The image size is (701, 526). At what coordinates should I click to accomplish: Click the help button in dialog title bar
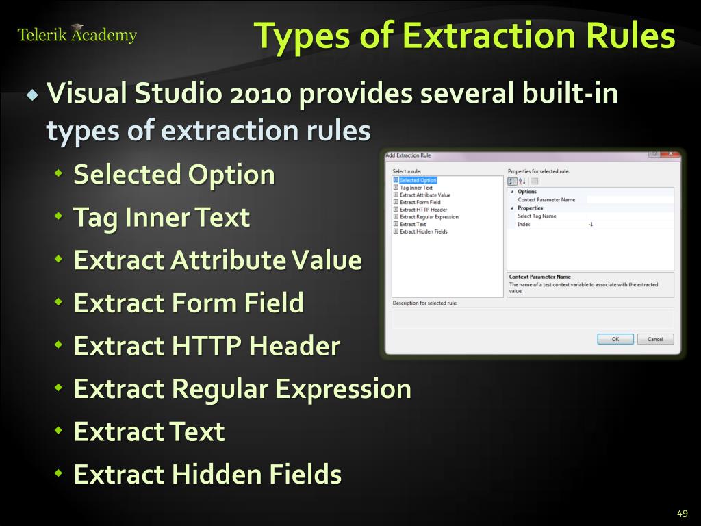coord(654,154)
